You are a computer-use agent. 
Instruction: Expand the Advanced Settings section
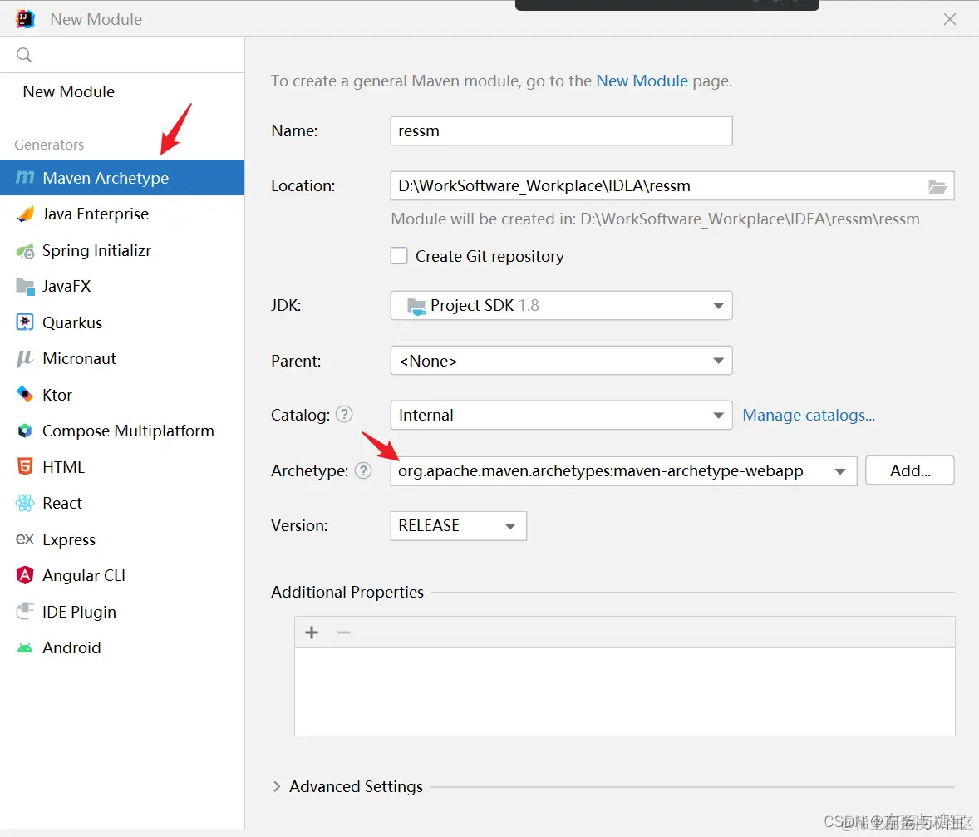(277, 786)
